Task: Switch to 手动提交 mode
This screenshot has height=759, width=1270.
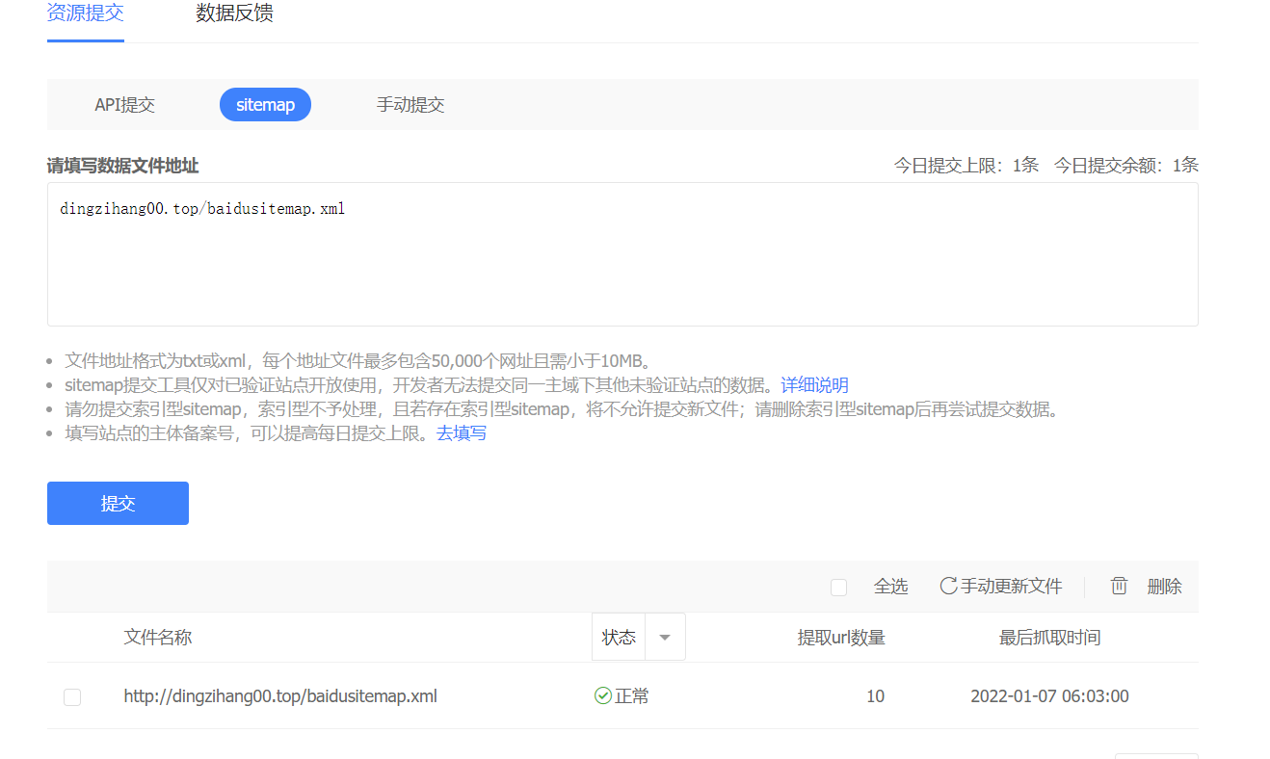Action: pos(410,105)
